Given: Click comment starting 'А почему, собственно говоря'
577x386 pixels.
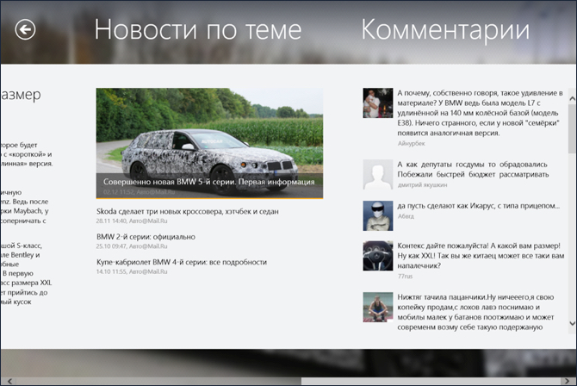Looking at the screenshot, I should [481, 113].
